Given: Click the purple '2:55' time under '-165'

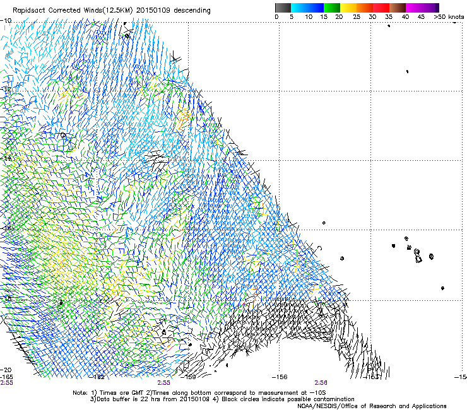Looking at the screenshot, I should pyautogui.click(x=6, y=383).
